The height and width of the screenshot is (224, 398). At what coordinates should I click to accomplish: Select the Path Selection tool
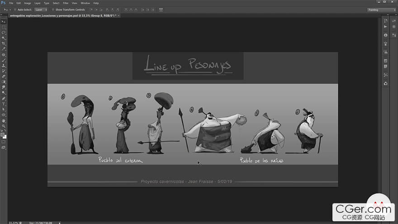[x=4, y=110]
